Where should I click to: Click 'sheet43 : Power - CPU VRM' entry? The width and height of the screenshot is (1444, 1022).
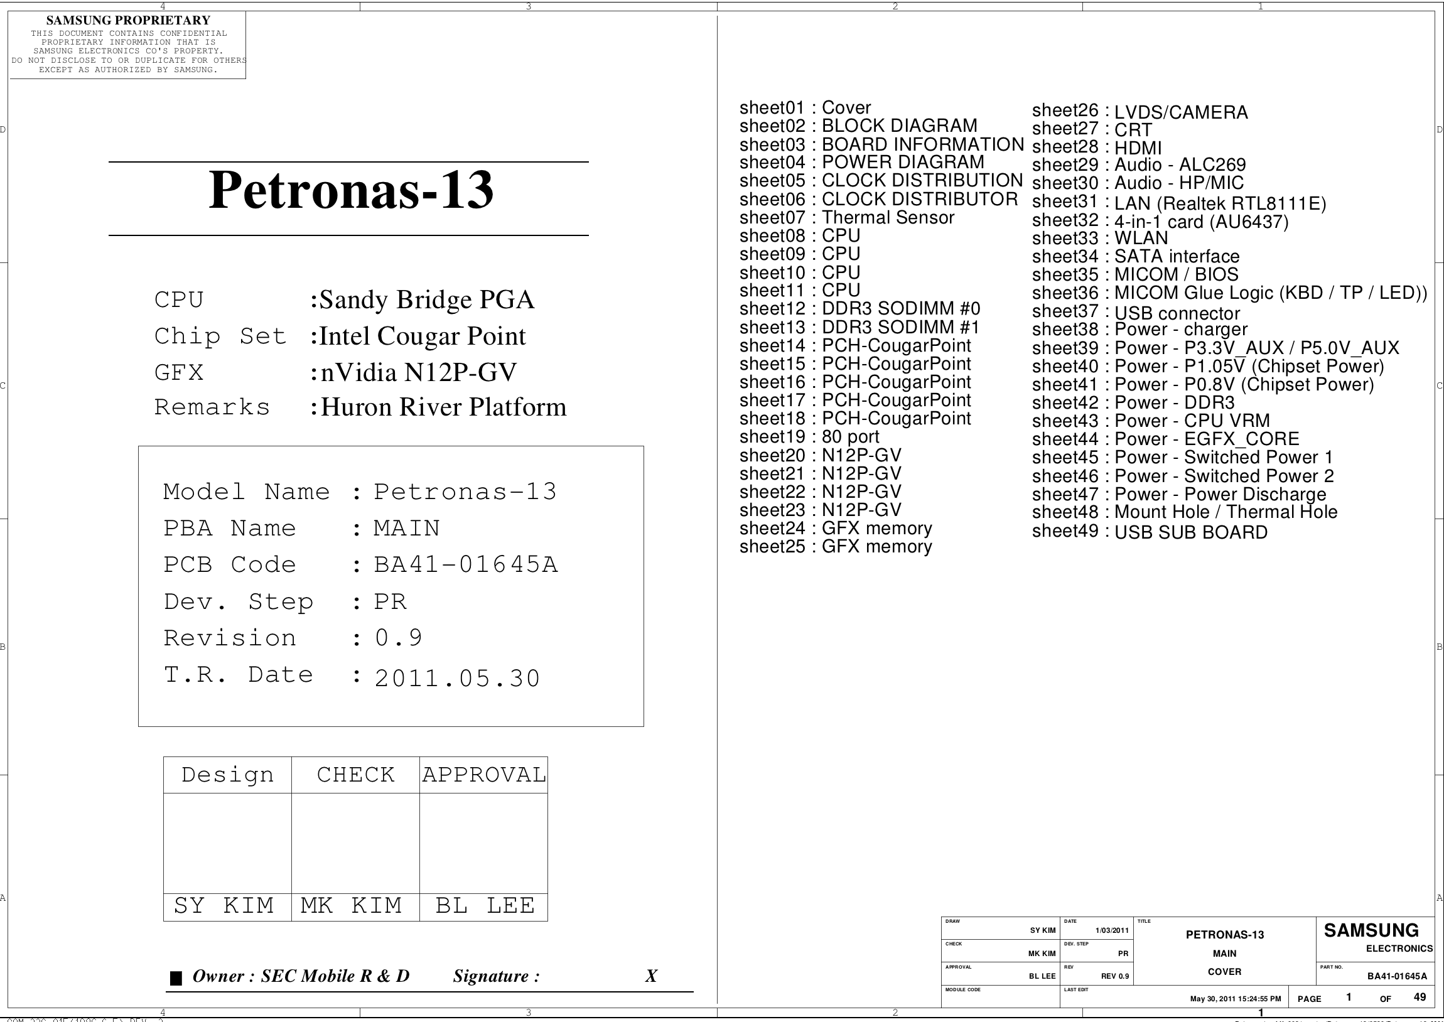click(x=1151, y=421)
